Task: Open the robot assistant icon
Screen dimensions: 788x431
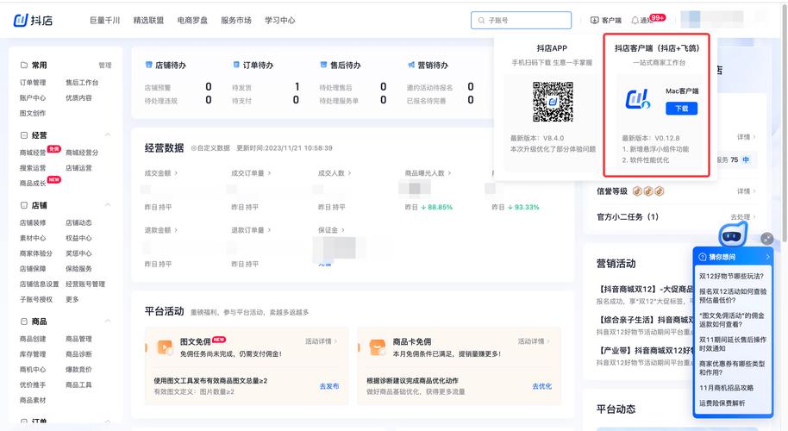Action: pyautogui.click(x=733, y=234)
